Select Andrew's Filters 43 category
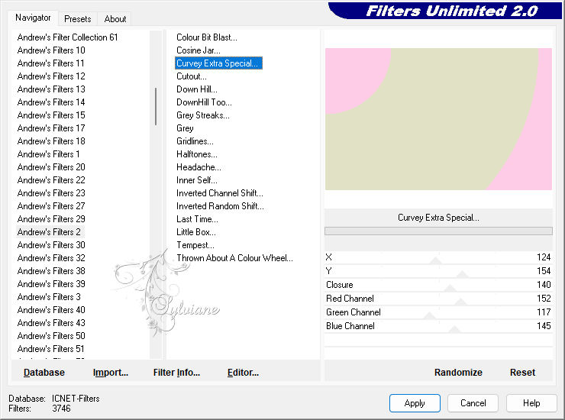565x420 pixels. point(51,323)
